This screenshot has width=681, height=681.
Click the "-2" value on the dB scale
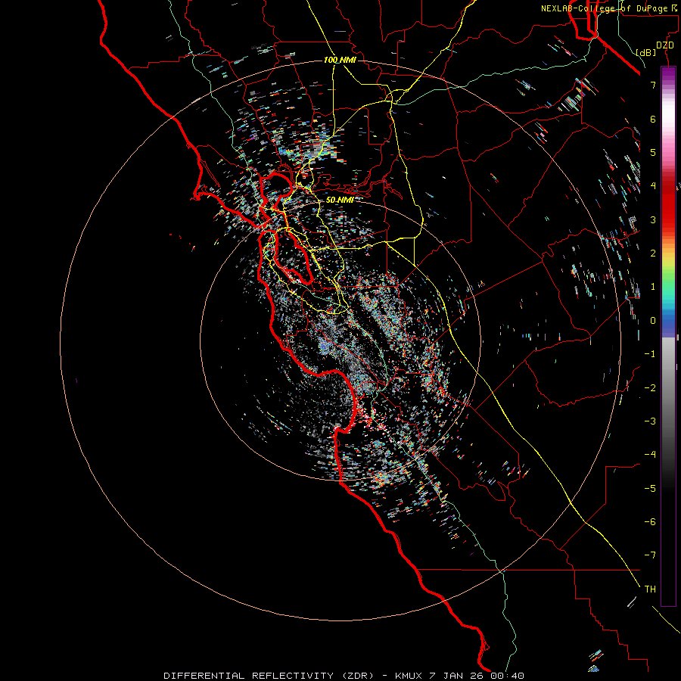click(650, 388)
